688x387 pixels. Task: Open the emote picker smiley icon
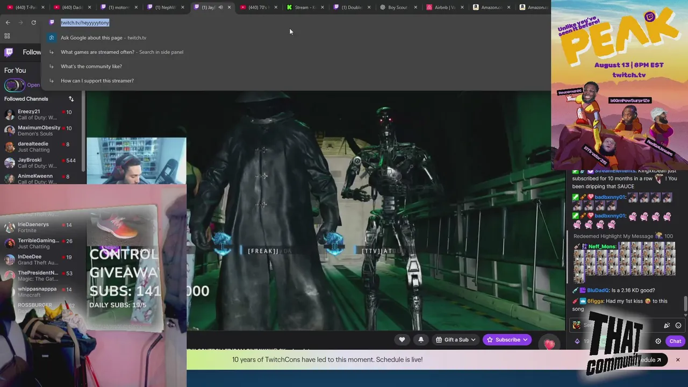678,325
